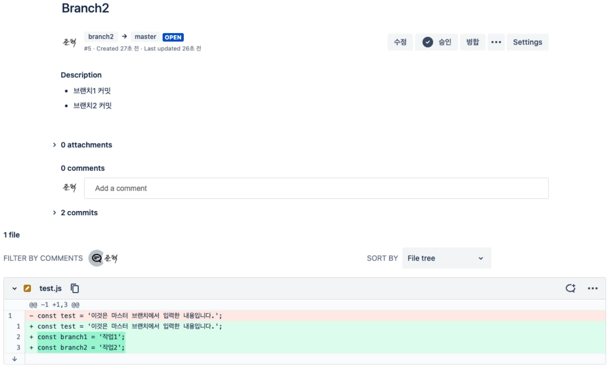
Task: Click the 병합 merge button
Action: [472, 42]
